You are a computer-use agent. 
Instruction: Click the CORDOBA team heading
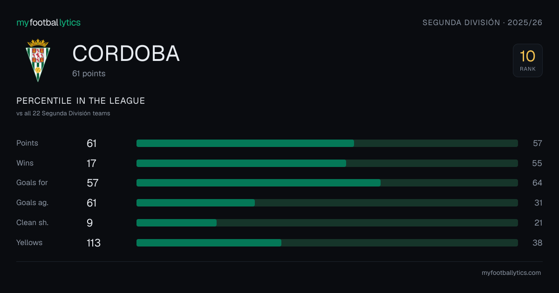click(126, 54)
